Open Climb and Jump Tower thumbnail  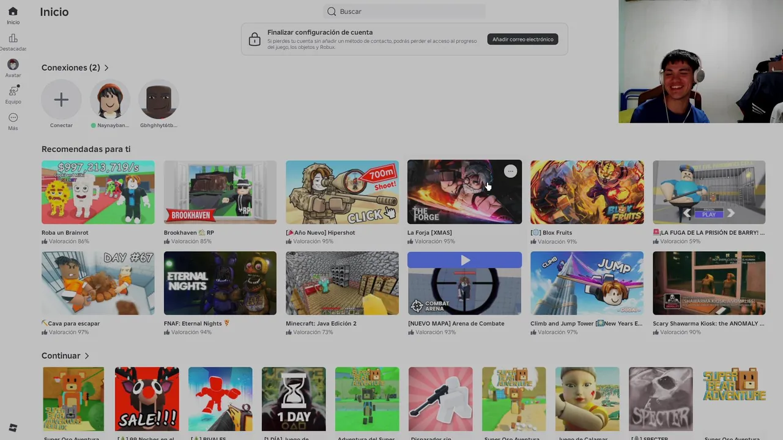coord(587,283)
